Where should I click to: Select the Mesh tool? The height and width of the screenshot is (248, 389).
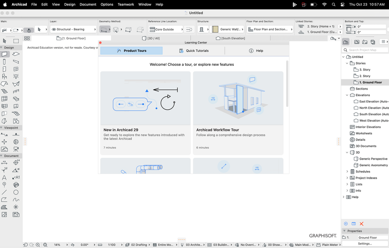[16, 114]
